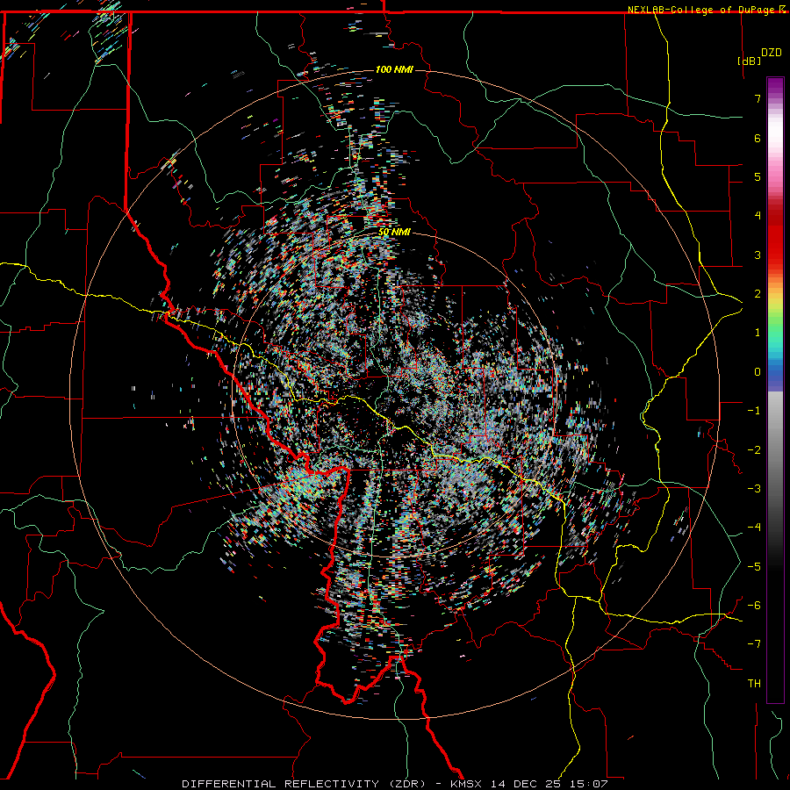Click the TH threshold label
Image resolution: width=790 pixels, height=790 pixels.
point(754,684)
